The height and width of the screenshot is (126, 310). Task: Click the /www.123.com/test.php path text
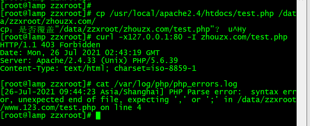click(x=48, y=108)
